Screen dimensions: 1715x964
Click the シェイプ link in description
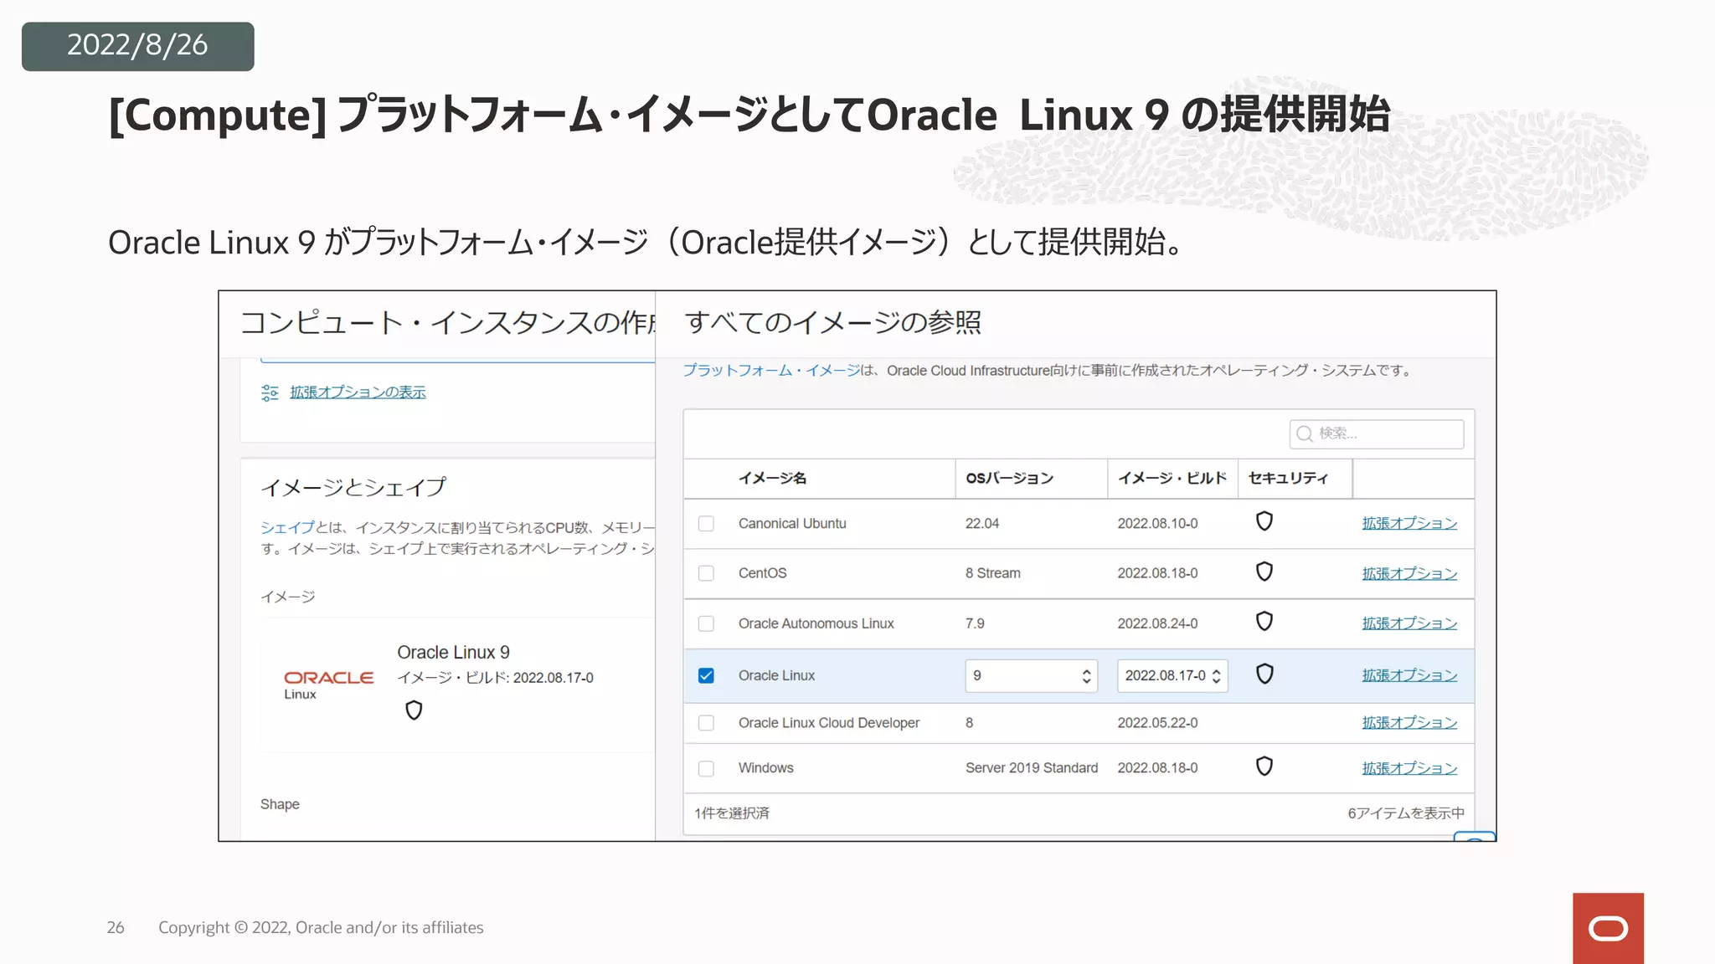287,527
